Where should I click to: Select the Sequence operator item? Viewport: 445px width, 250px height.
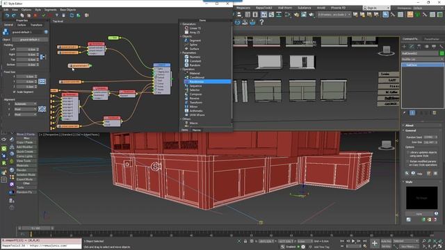point(195,86)
